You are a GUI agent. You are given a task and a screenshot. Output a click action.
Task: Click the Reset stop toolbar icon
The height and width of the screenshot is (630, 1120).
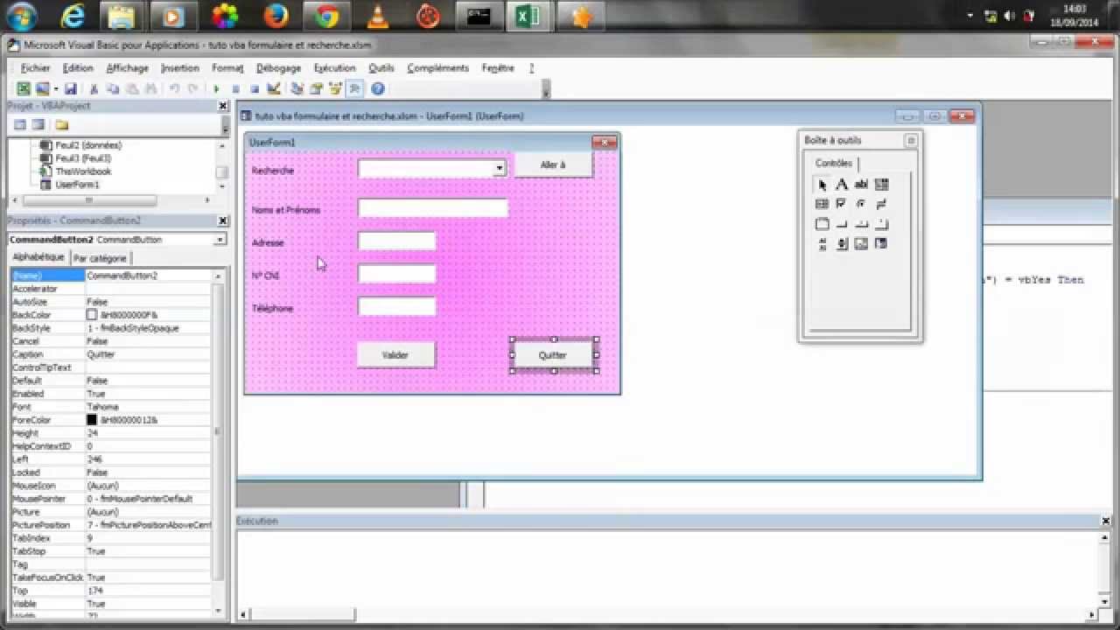[x=255, y=88]
